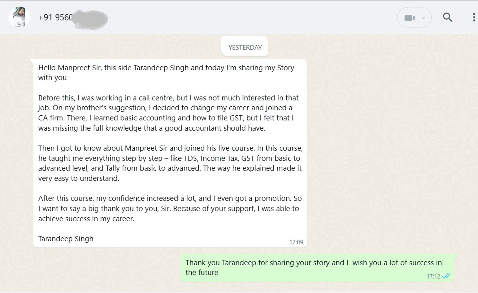Click the "Tarandeep Singh" signature line
The width and height of the screenshot is (478, 293).
point(66,238)
